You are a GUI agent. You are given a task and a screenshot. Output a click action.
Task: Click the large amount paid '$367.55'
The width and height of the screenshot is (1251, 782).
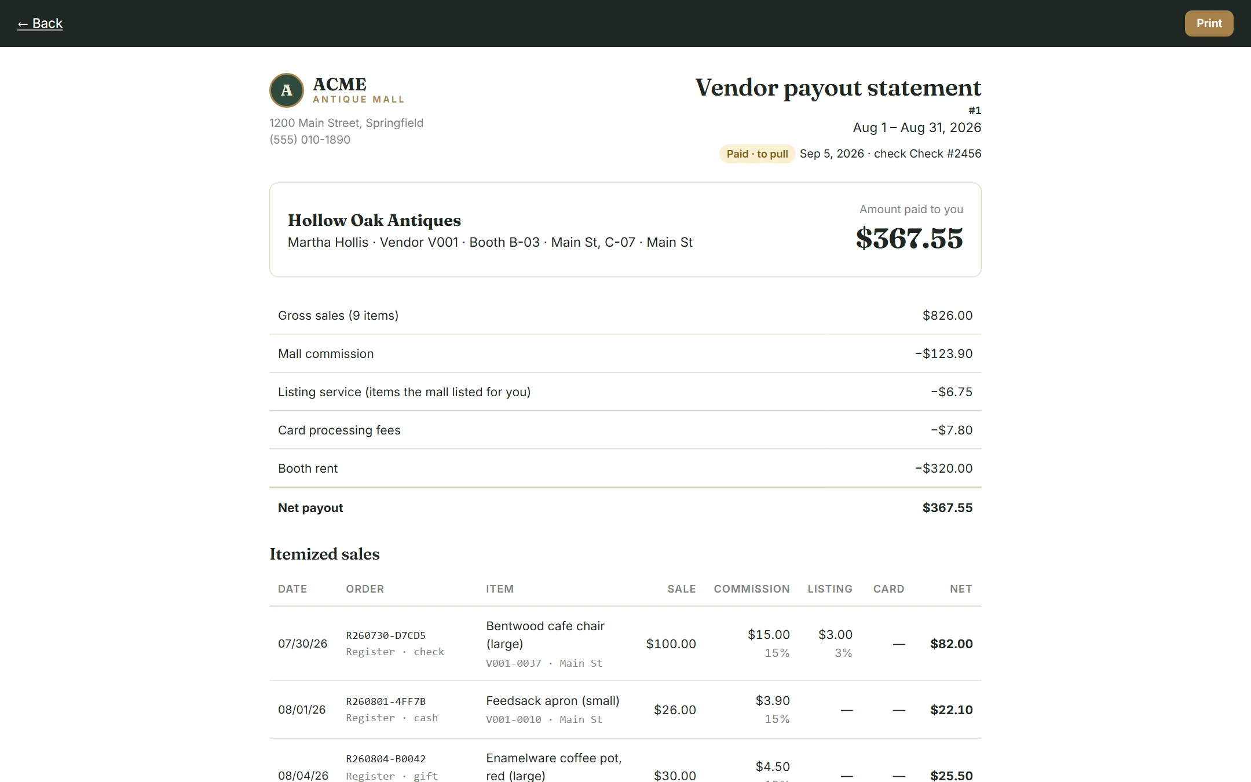(x=909, y=238)
